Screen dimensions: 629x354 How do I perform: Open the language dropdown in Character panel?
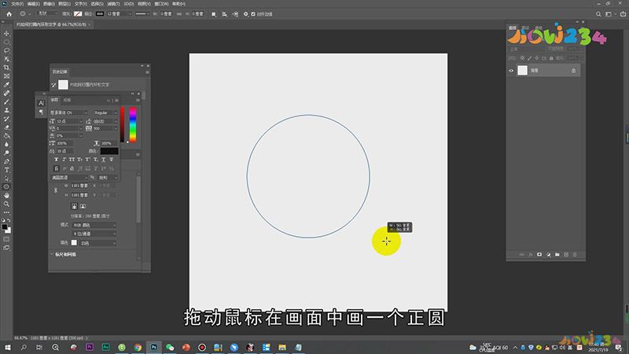pyautogui.click(x=68, y=178)
